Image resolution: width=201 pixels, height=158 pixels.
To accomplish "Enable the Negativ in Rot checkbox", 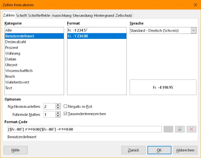I will tap(66, 107).
